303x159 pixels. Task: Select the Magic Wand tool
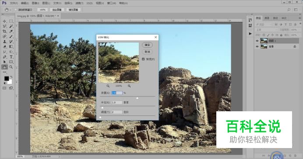(11, 26)
